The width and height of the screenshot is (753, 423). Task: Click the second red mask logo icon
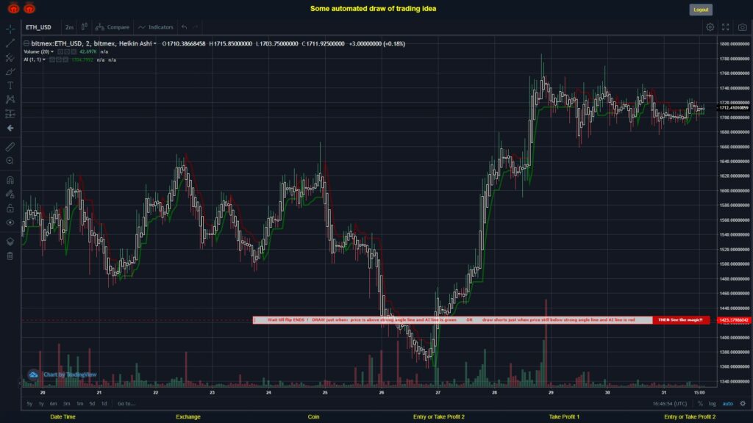click(29, 8)
